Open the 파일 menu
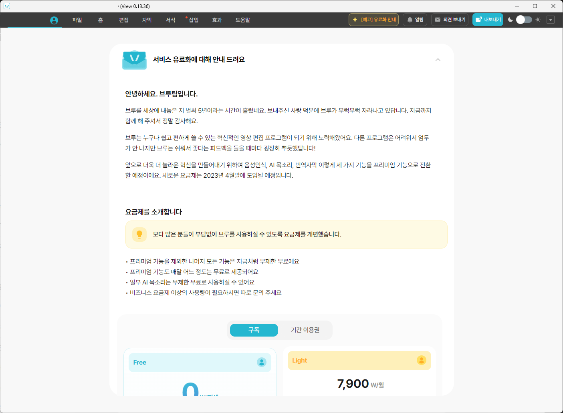 (x=77, y=20)
